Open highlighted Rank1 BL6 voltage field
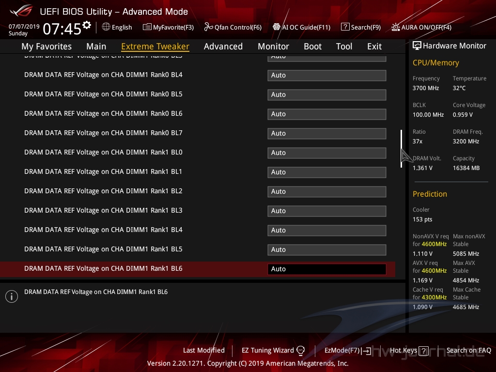 click(327, 269)
